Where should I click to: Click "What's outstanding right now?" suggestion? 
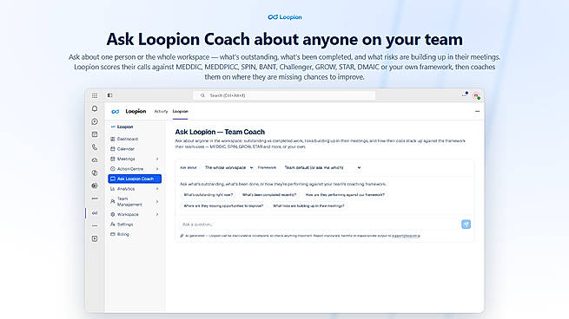tap(208, 195)
